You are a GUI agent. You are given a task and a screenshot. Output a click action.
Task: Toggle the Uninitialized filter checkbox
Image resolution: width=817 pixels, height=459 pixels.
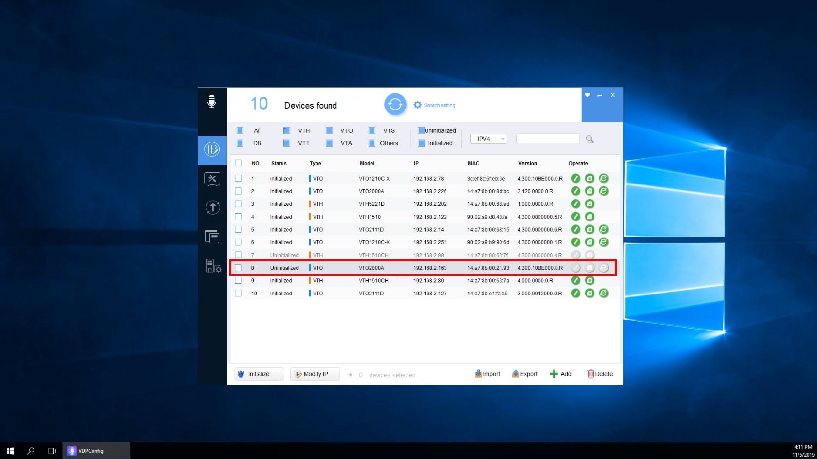[x=421, y=130]
